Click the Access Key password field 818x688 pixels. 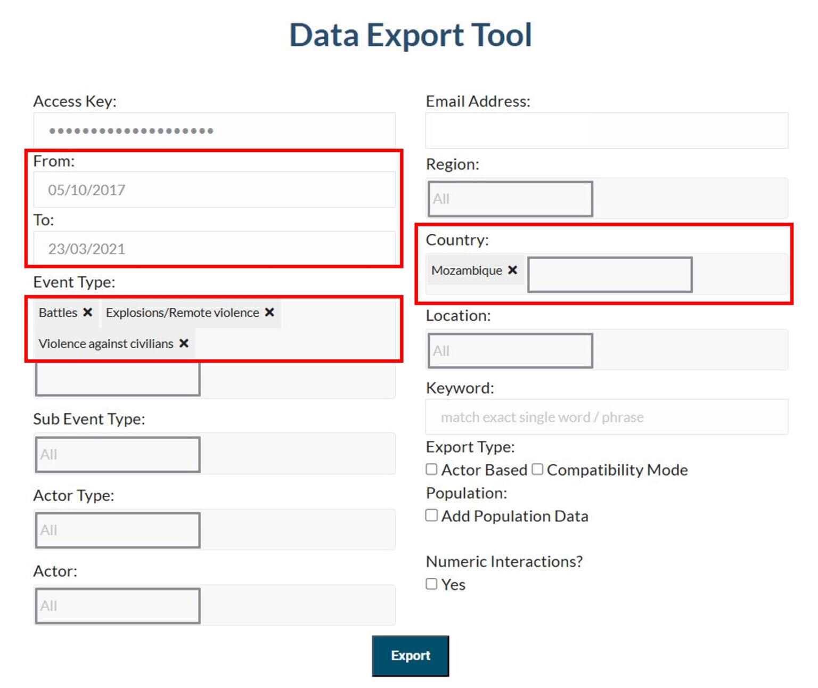coord(214,130)
